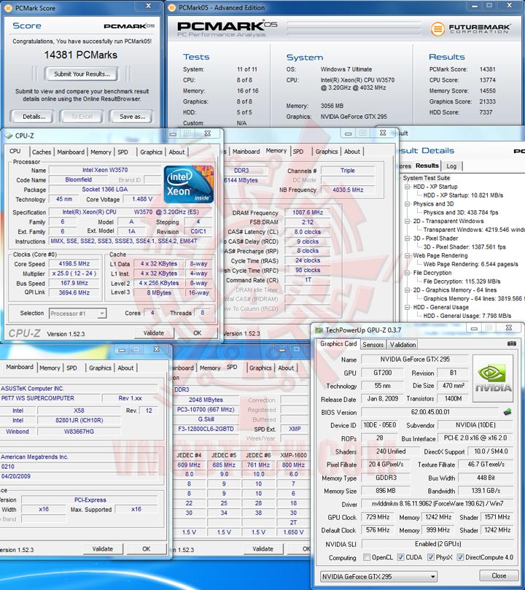The height and width of the screenshot is (590, 525).
Task: Click the Save as... button
Action: 132,117
